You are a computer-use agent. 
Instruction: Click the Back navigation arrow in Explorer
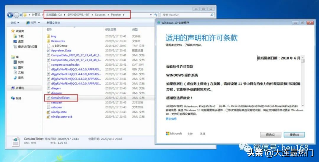tap(10, 15)
